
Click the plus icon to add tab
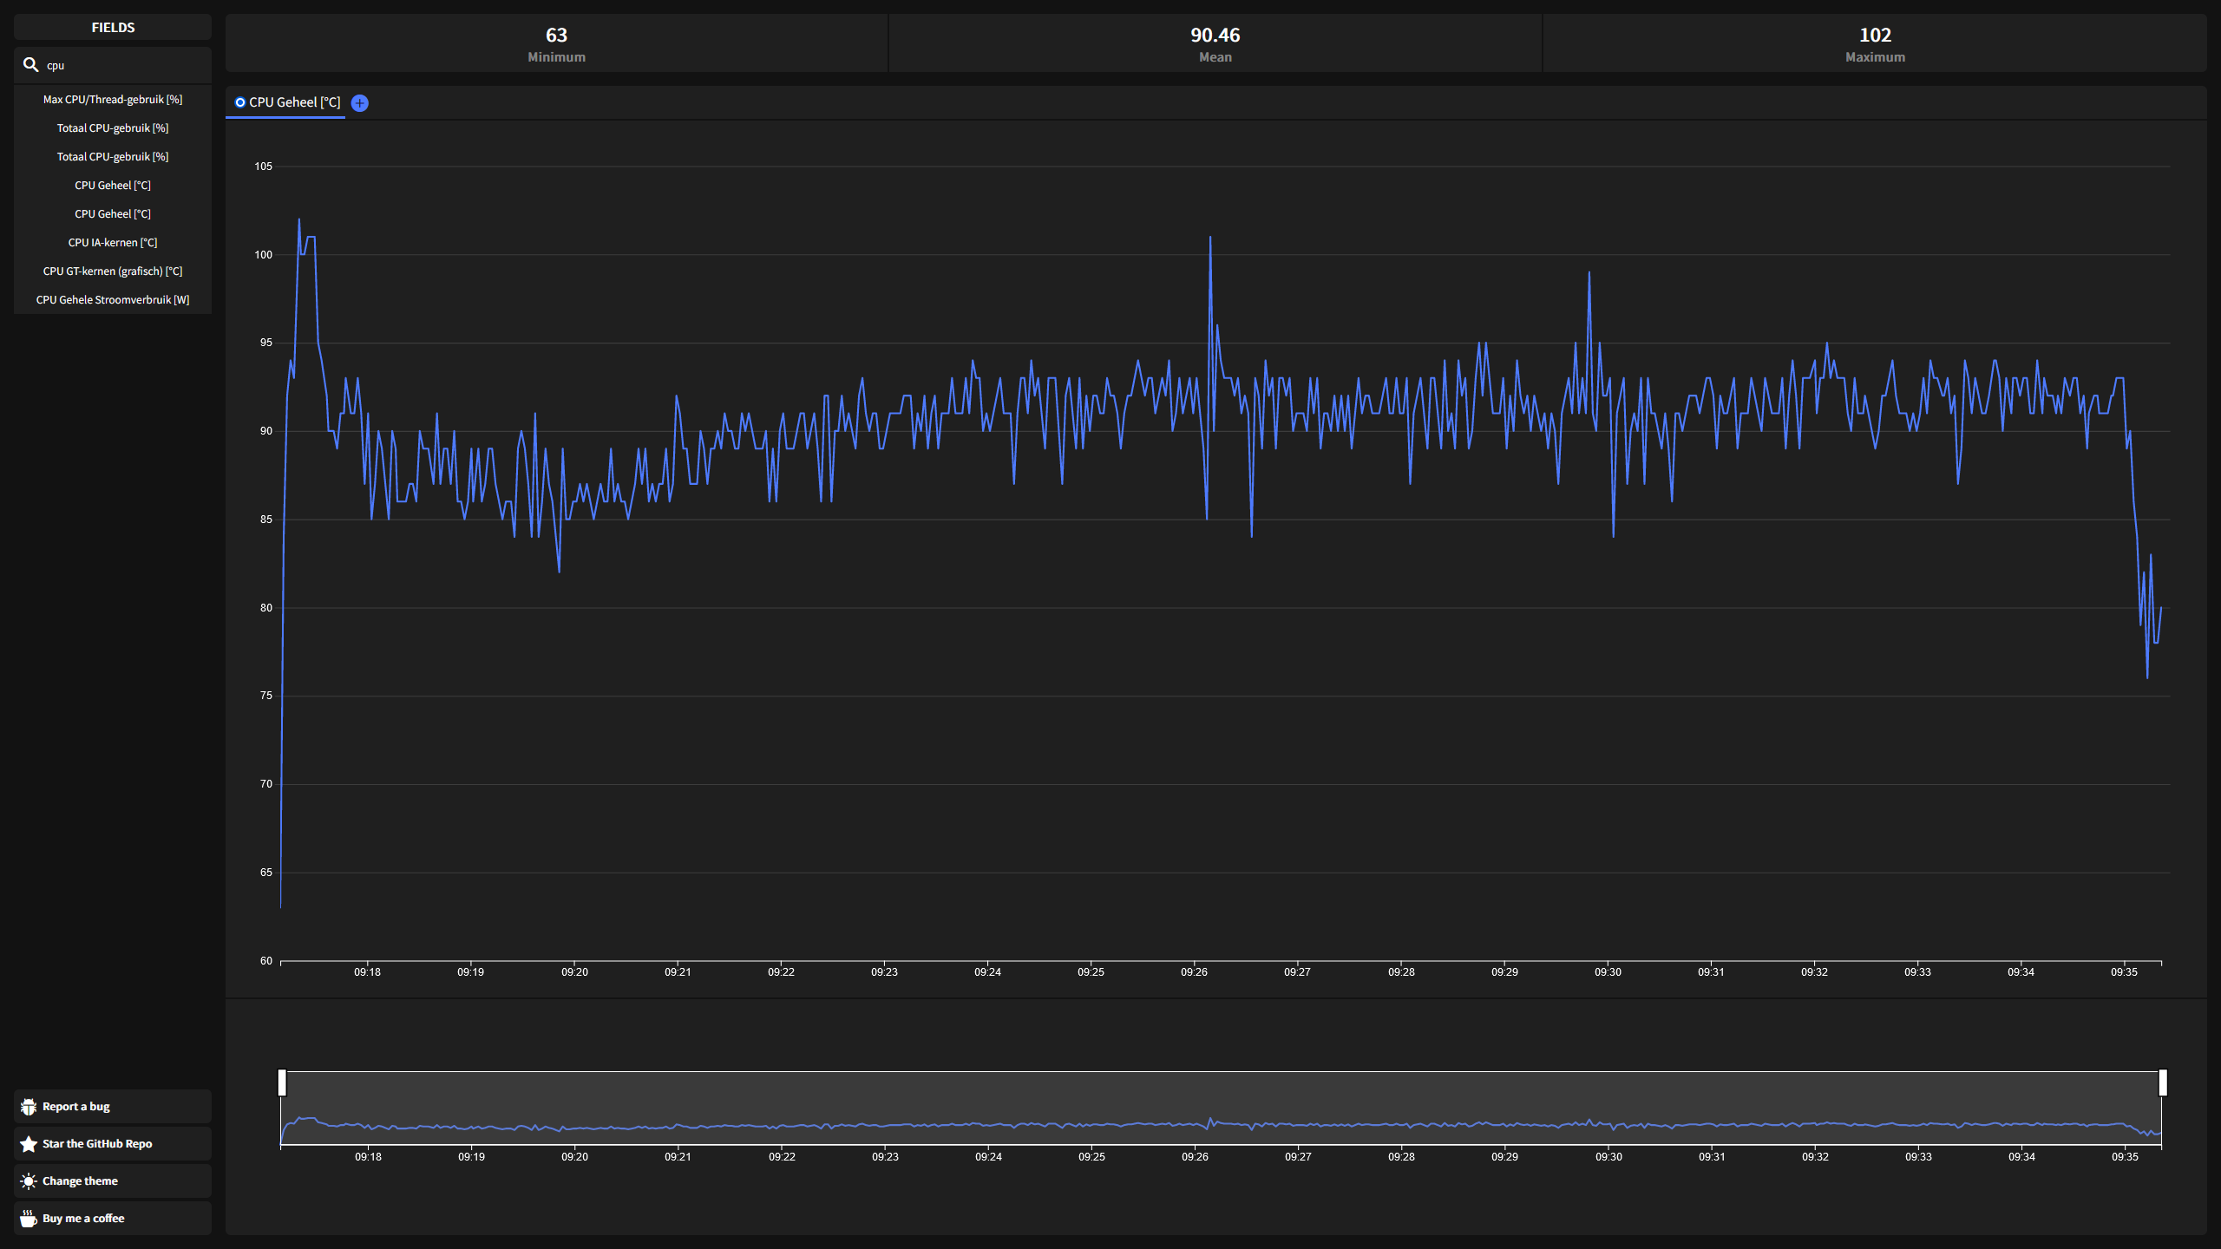click(x=359, y=103)
